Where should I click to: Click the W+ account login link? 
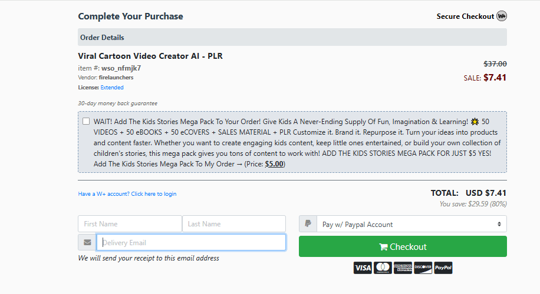click(x=127, y=194)
